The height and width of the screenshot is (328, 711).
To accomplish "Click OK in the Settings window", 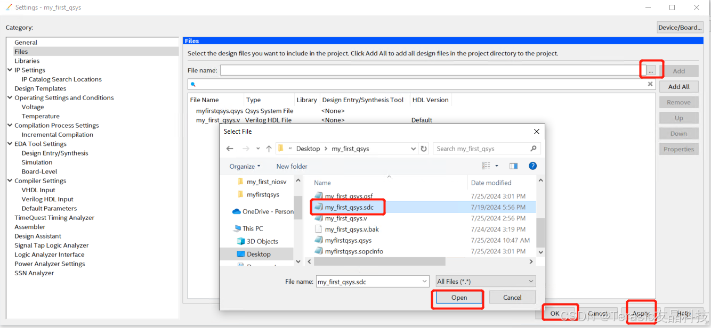I will click(x=555, y=314).
